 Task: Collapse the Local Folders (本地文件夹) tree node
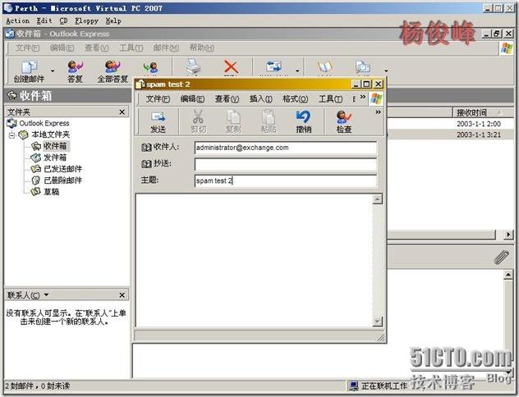[x=12, y=135]
